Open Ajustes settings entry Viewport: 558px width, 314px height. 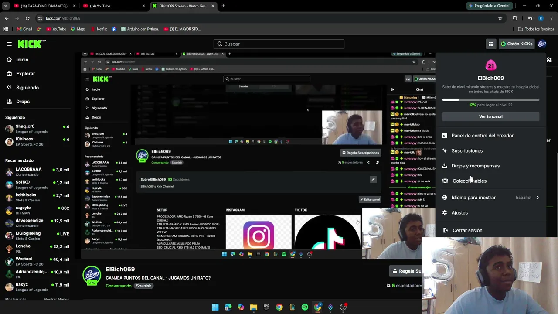491,213
